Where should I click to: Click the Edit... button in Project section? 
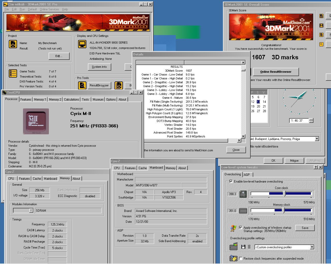59,56
